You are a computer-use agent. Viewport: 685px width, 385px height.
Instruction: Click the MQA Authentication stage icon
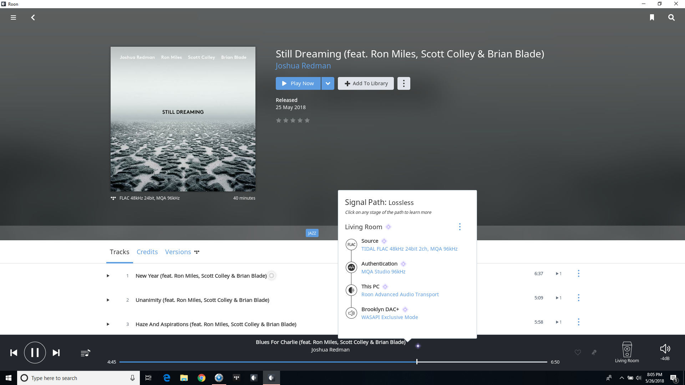pos(351,267)
